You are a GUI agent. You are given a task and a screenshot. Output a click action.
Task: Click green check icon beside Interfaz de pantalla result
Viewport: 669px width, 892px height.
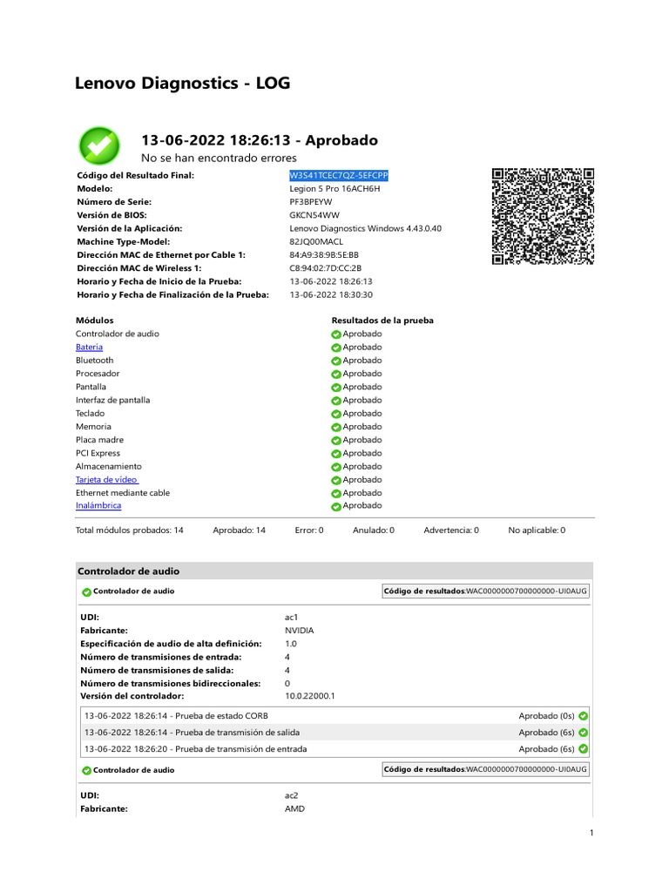pos(336,401)
